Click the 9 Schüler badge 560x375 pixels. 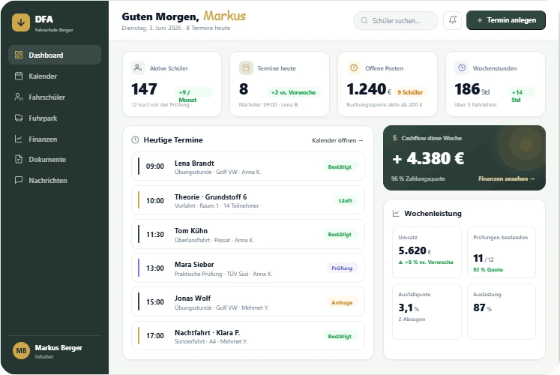pyautogui.click(x=410, y=92)
